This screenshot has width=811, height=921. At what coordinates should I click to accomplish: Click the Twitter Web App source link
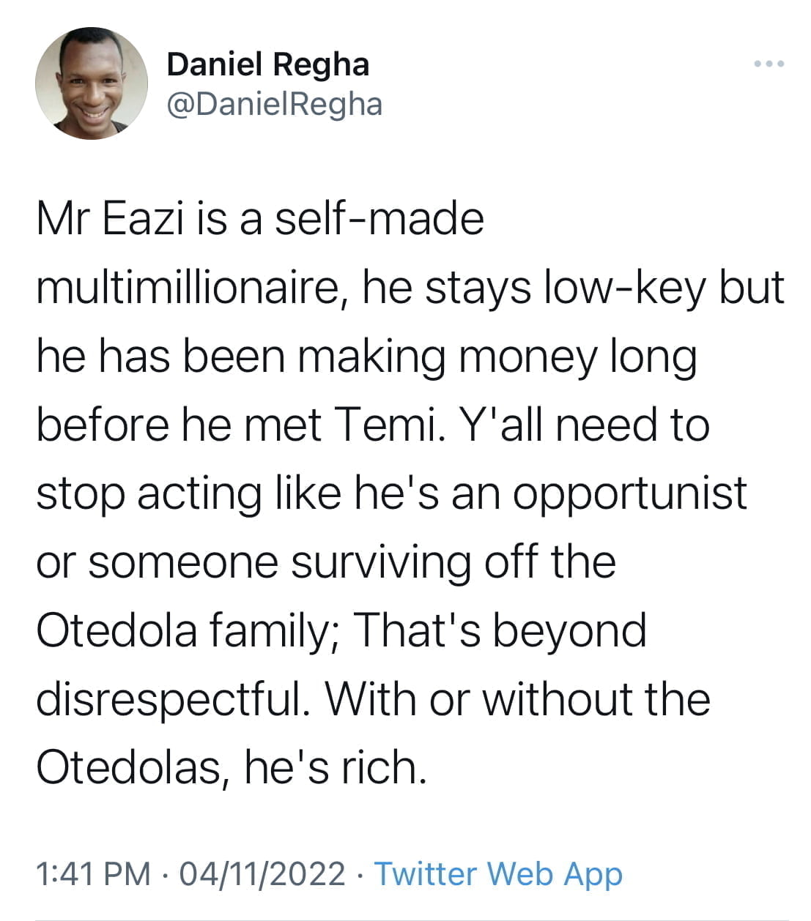(x=498, y=874)
